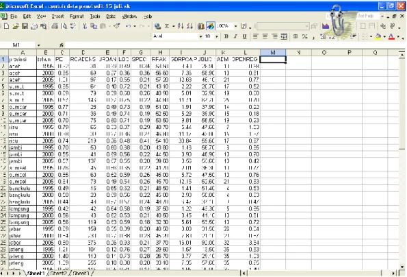
Task: Switch to the Sheet2 tab
Action: (x=58, y=273)
